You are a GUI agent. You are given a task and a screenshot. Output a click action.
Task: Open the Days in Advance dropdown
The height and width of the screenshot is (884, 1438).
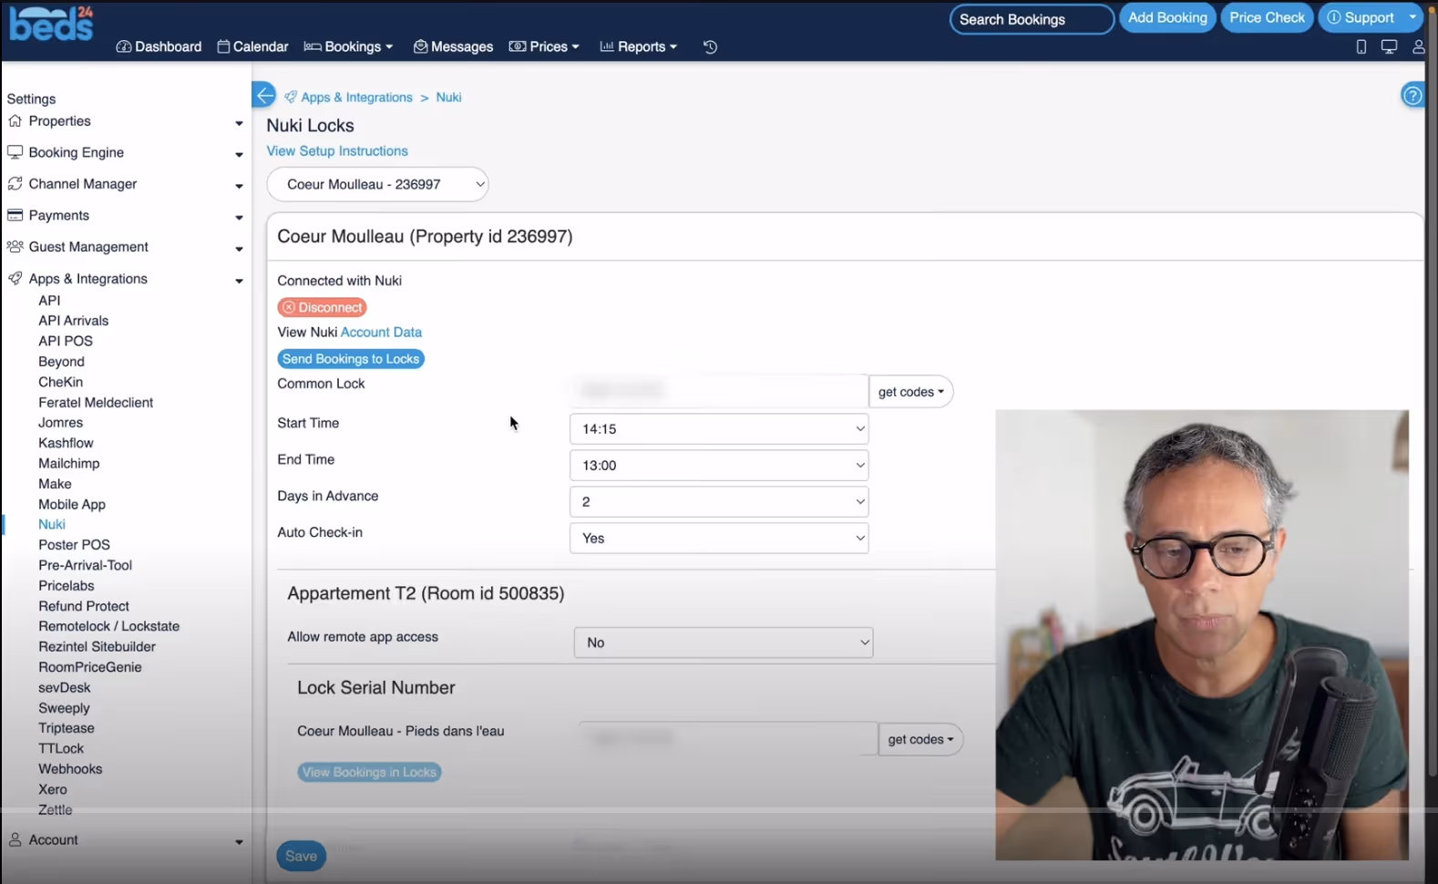point(719,502)
